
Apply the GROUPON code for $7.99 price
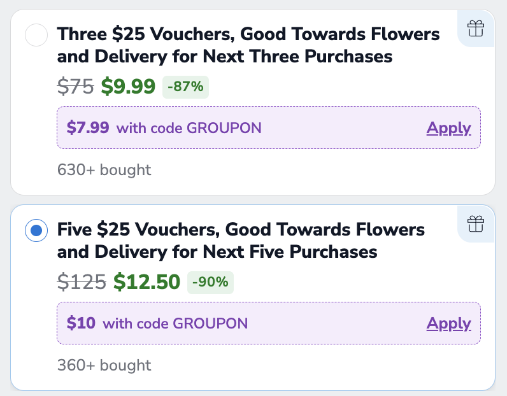coord(448,128)
